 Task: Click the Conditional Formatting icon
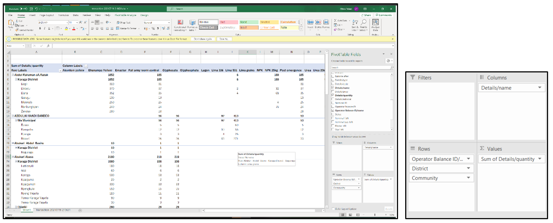(180, 23)
